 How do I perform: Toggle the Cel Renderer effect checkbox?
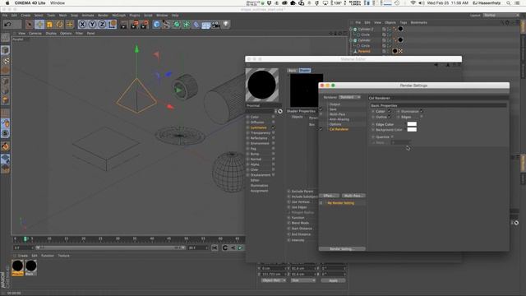(321, 129)
